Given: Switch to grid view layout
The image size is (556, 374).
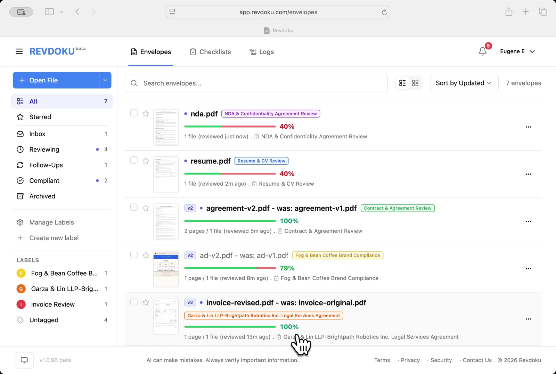Looking at the screenshot, I should [x=415, y=83].
